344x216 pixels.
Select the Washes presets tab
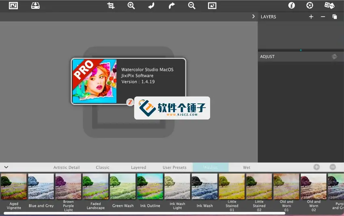(x=211, y=167)
